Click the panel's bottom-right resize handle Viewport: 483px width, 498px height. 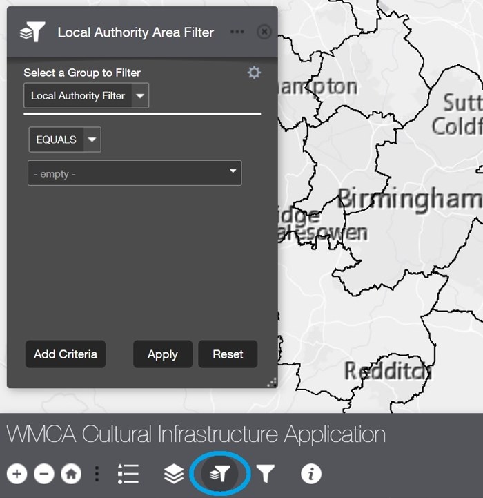coord(271,382)
